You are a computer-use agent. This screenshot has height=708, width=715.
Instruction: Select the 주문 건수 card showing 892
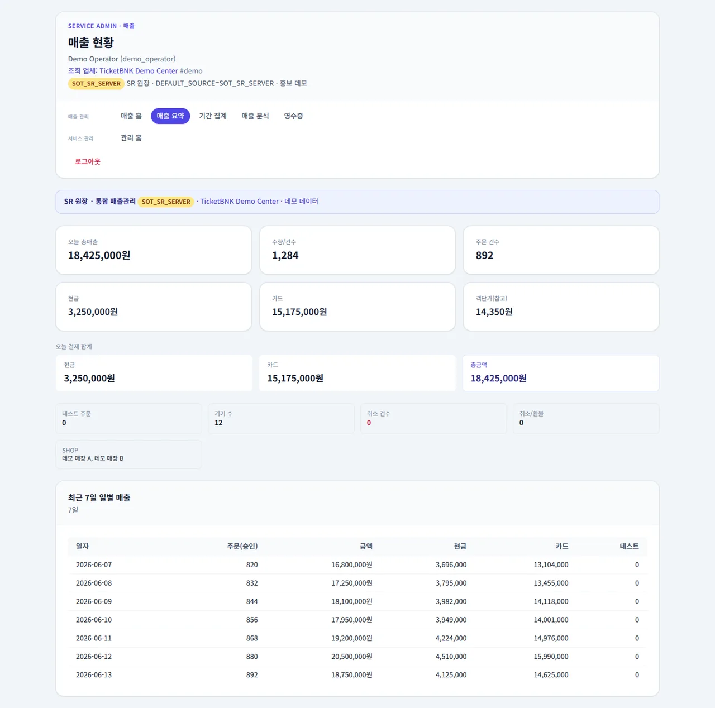click(x=561, y=250)
